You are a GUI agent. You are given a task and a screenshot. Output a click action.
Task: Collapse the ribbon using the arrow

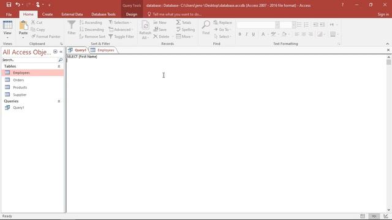[x=388, y=43]
